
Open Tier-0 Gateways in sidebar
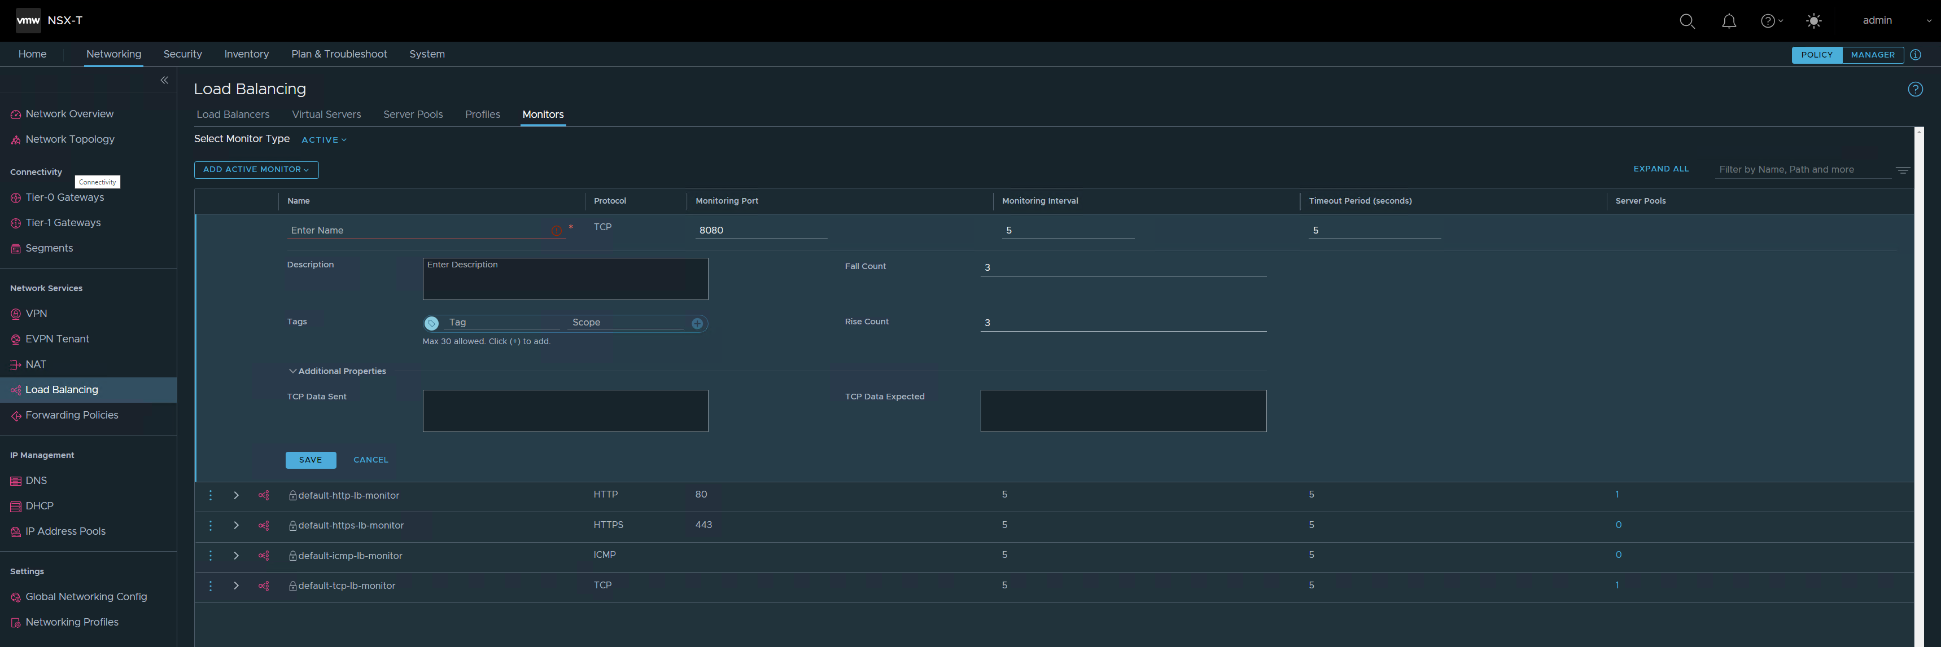pos(65,197)
